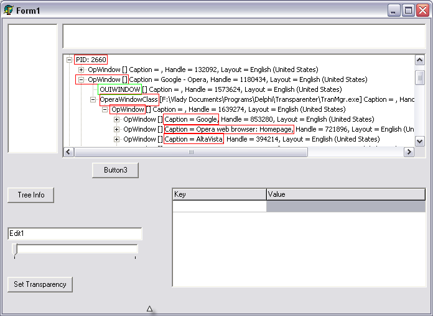Click the tree's horizontal scrollbar right arrow
433x316 pixels.
[409, 152]
